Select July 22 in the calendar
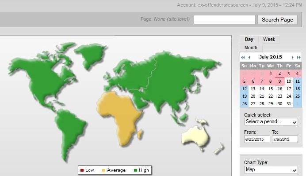The width and height of the screenshot is (306, 176). (x=271, y=96)
